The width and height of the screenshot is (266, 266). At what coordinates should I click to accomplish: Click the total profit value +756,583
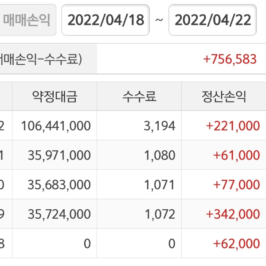tap(230, 59)
